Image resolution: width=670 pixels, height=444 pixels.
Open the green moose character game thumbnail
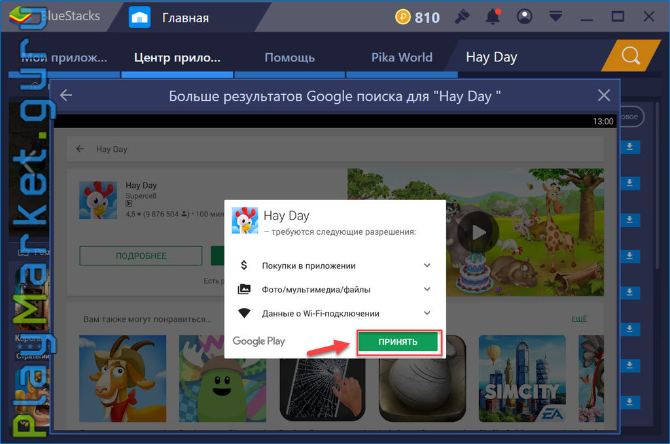tap(222, 379)
